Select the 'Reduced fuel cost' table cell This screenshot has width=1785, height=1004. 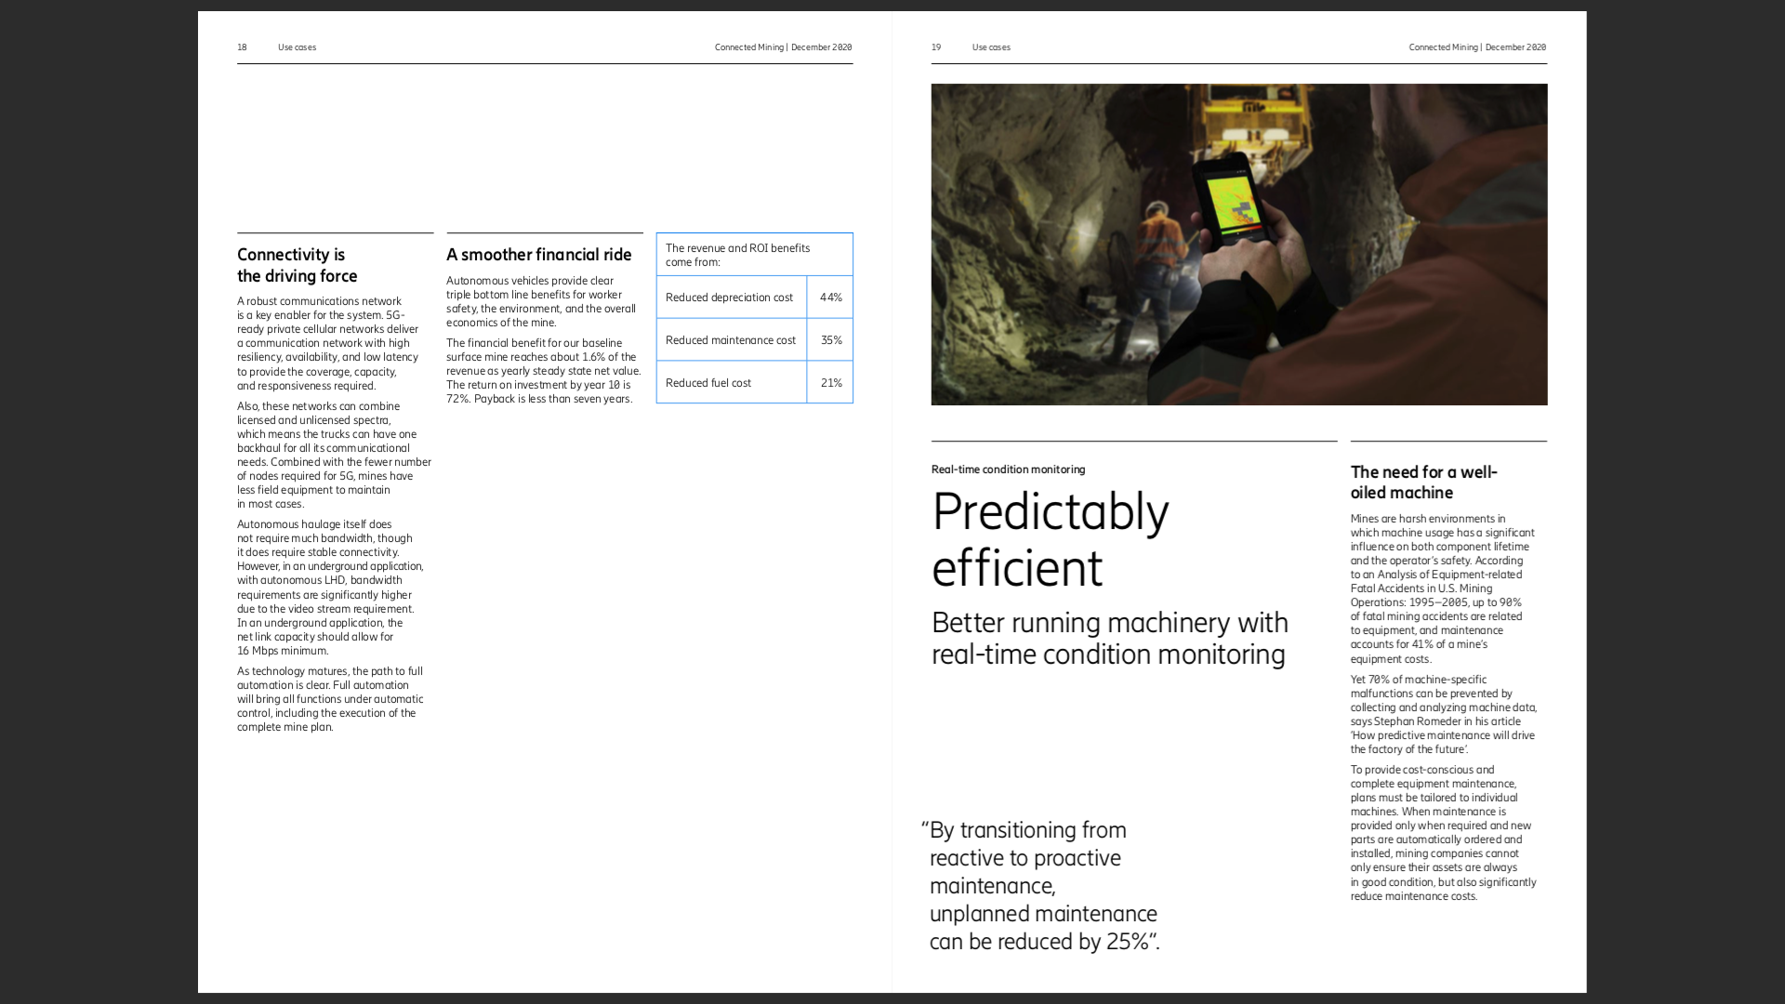click(x=732, y=383)
